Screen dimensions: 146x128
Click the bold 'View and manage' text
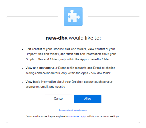coord(38,68)
